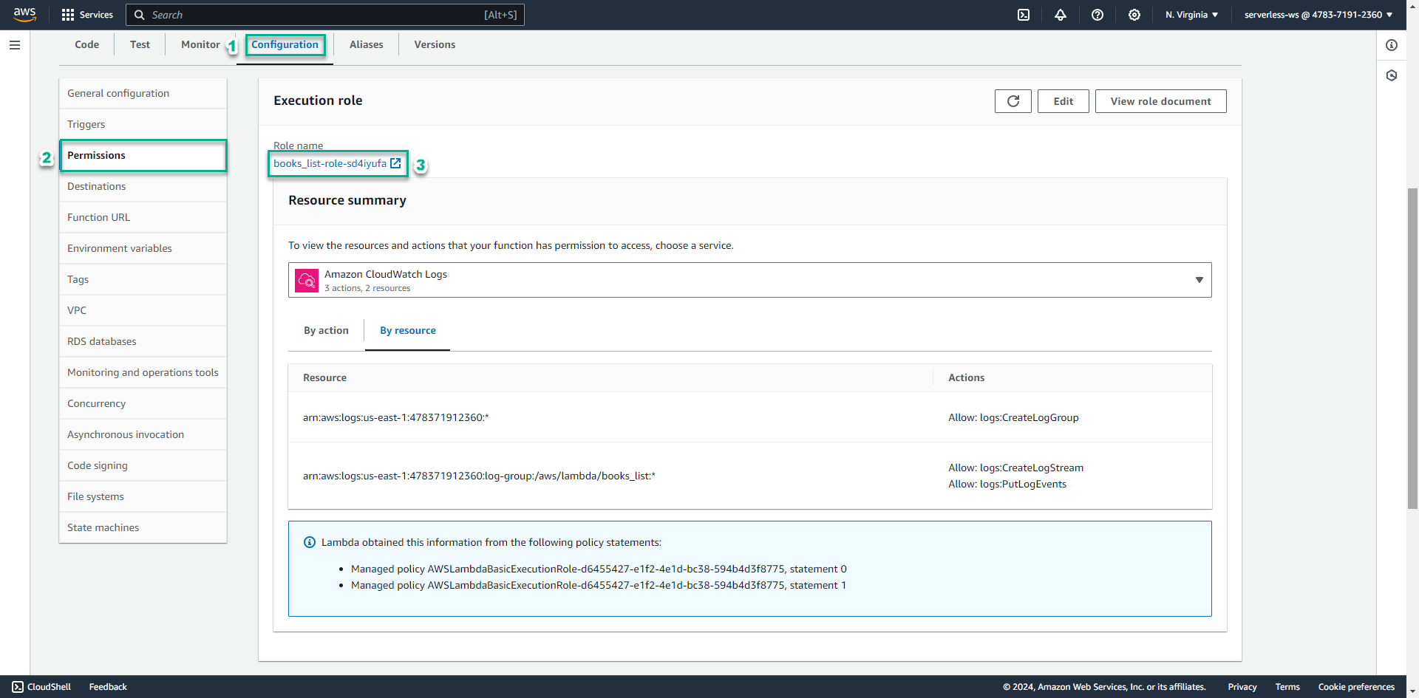
Task: Expand the service selector dropdown arrow
Action: [1199, 280]
